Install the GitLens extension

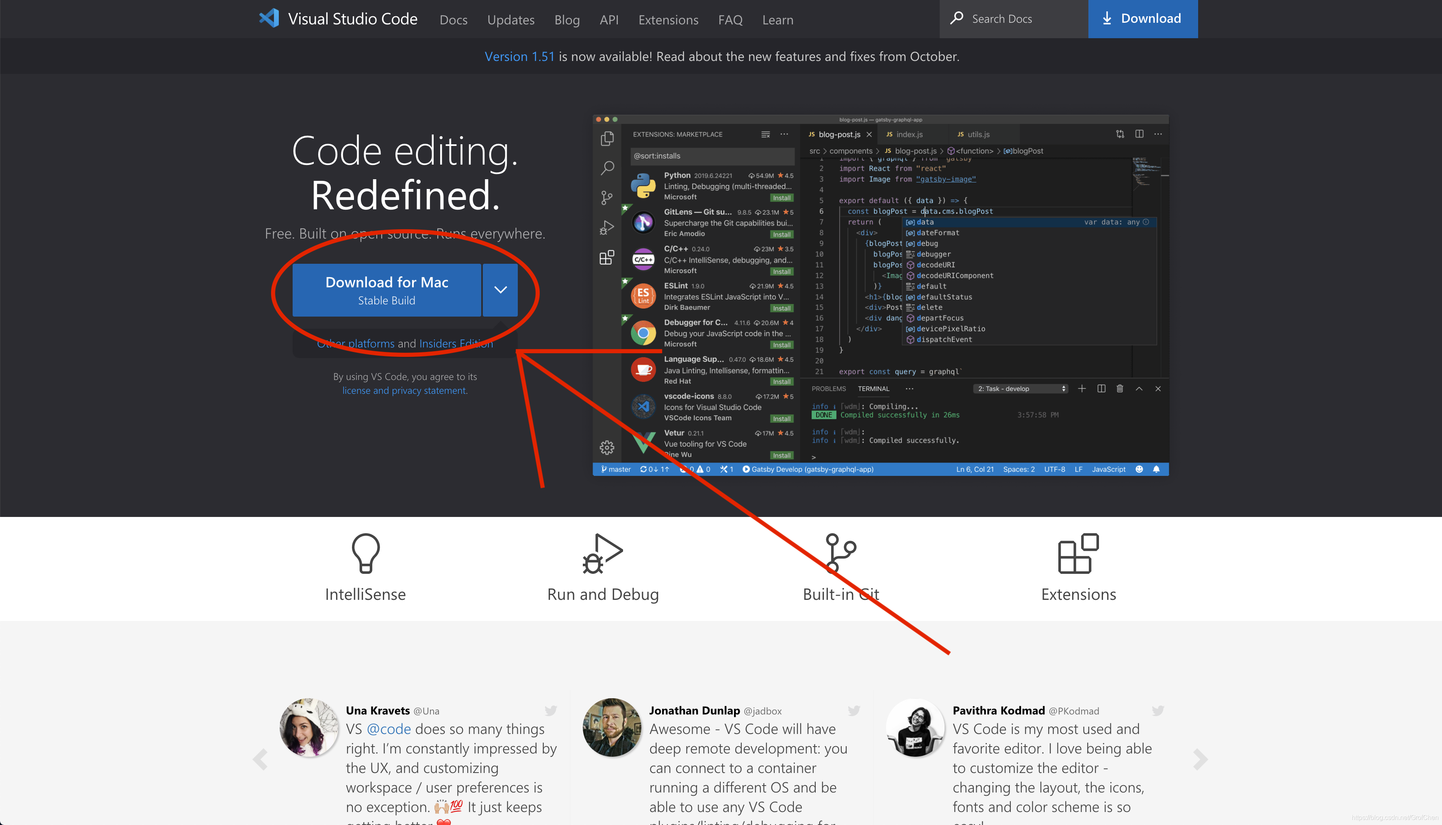click(781, 234)
